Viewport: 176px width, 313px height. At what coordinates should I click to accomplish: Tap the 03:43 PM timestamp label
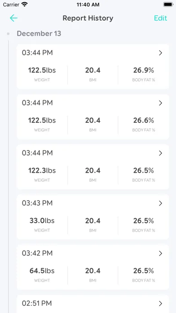(37, 203)
